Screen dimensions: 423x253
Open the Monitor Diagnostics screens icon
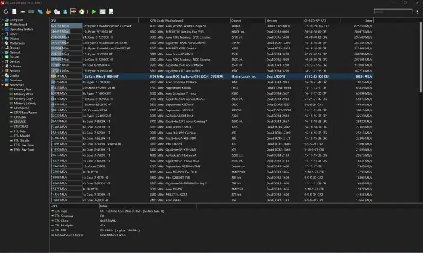[x=57, y=11]
